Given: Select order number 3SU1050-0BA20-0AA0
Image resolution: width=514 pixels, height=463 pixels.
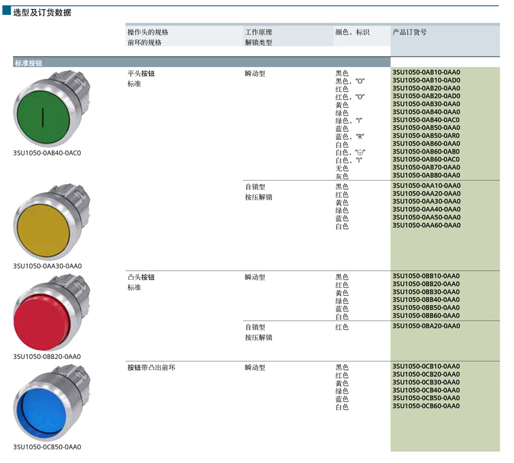Looking at the screenshot, I should (x=426, y=326).
